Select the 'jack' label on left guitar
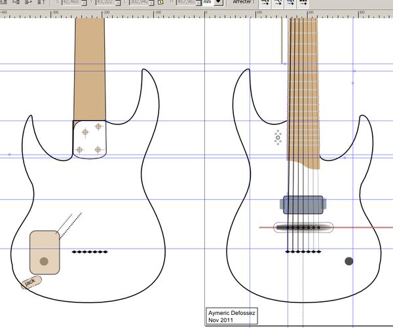The image size is (393, 328). [31, 282]
